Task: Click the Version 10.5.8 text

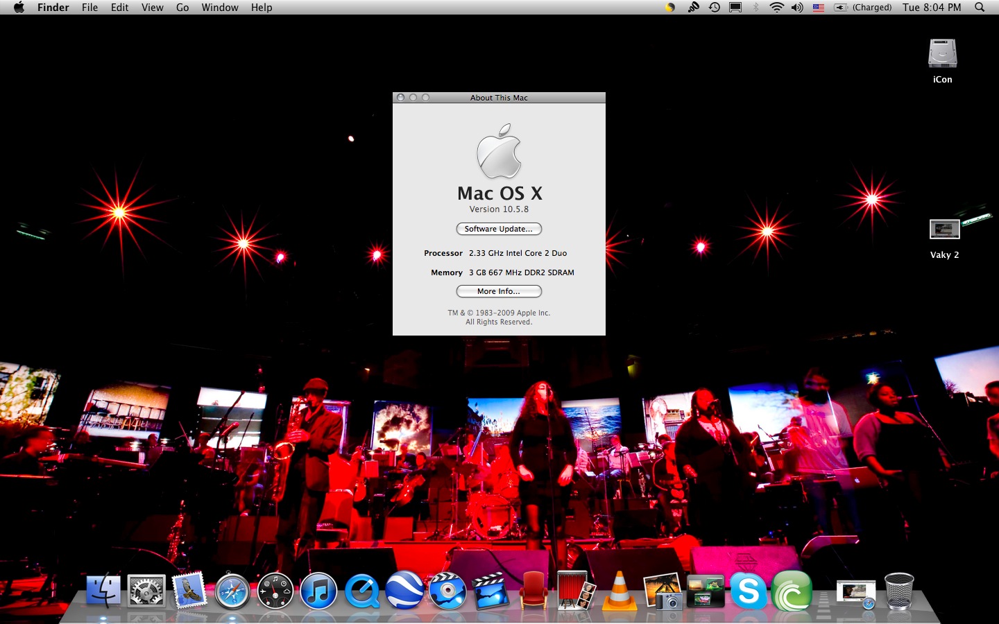Action: click(499, 209)
